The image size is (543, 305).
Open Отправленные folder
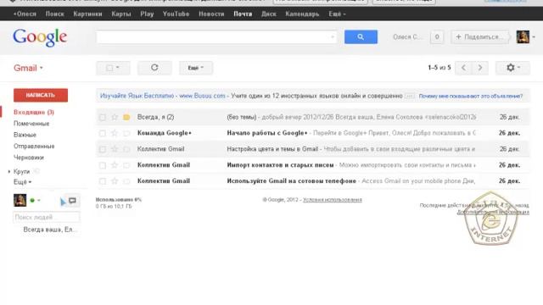pyautogui.click(x=34, y=147)
